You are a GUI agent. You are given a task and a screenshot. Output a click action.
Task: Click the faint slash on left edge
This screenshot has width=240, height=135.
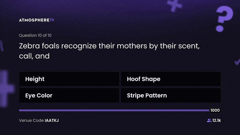click(1, 46)
